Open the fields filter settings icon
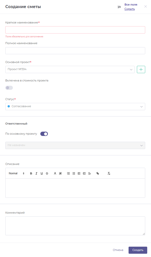 (x=119, y=7)
